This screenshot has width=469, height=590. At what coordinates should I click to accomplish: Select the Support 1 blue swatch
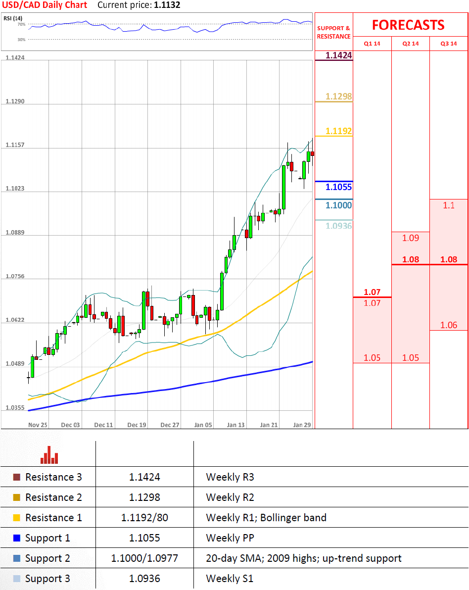[x=17, y=538]
